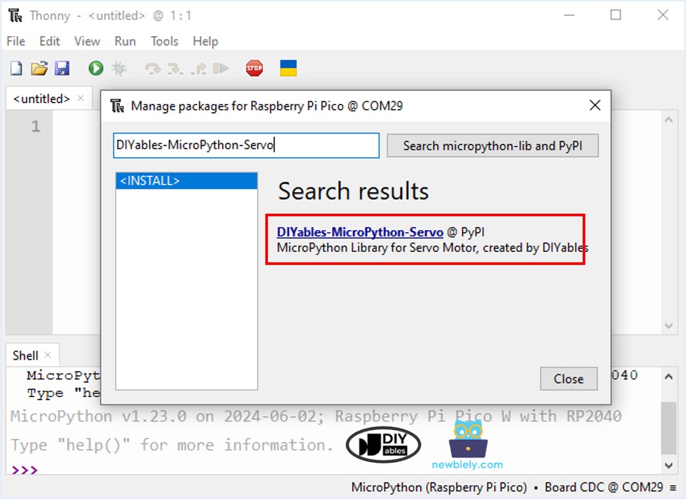The width and height of the screenshot is (686, 499).
Task: Open the DIYables-MicroPython-Servo package link
Action: [359, 232]
